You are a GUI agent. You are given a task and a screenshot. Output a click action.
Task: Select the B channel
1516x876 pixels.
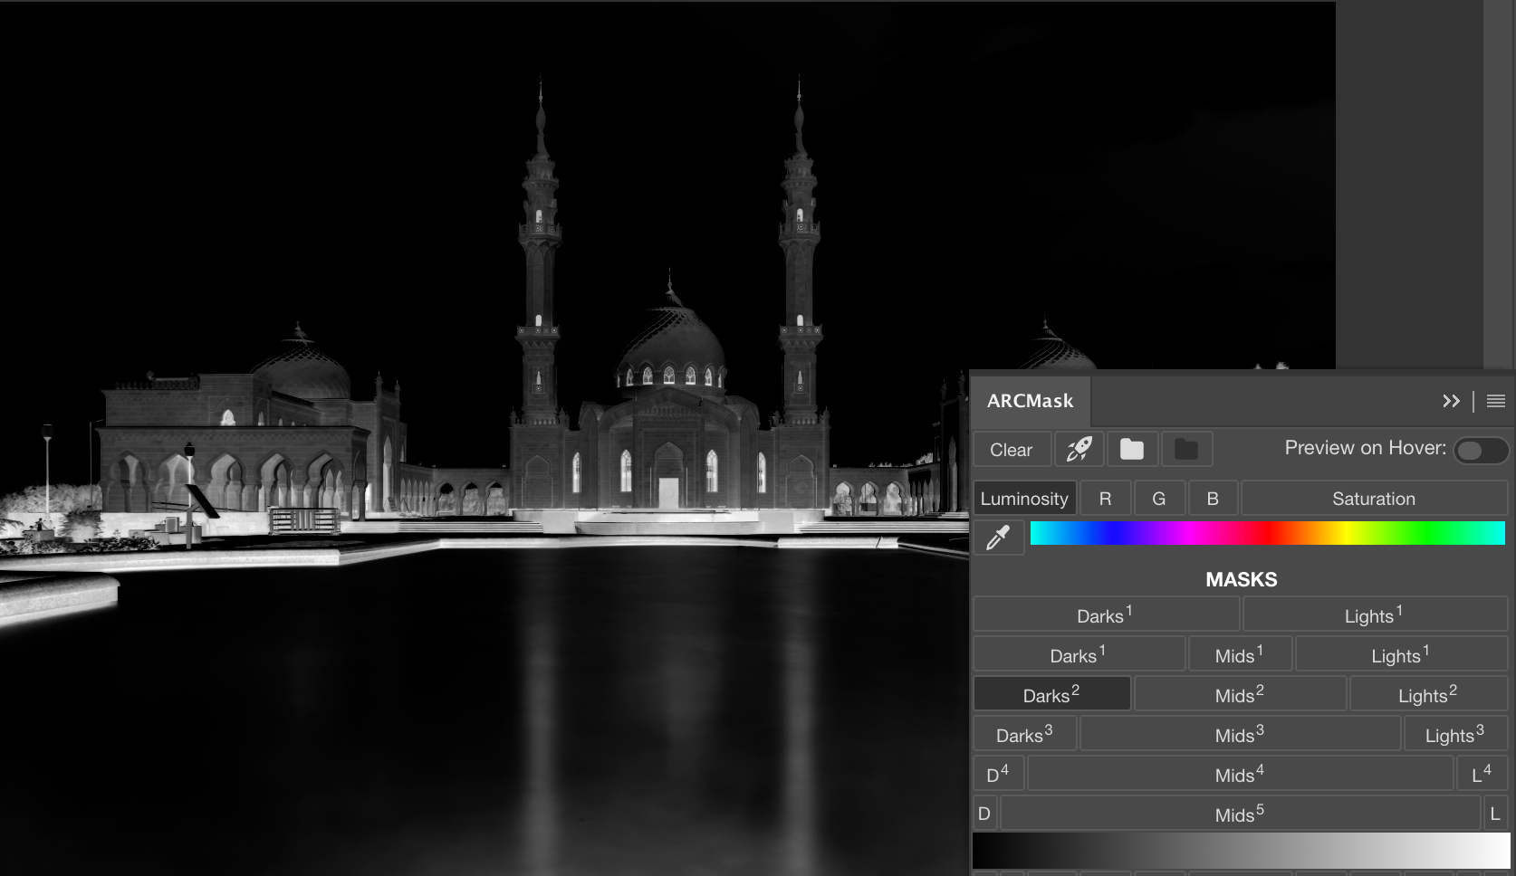[x=1213, y=498]
